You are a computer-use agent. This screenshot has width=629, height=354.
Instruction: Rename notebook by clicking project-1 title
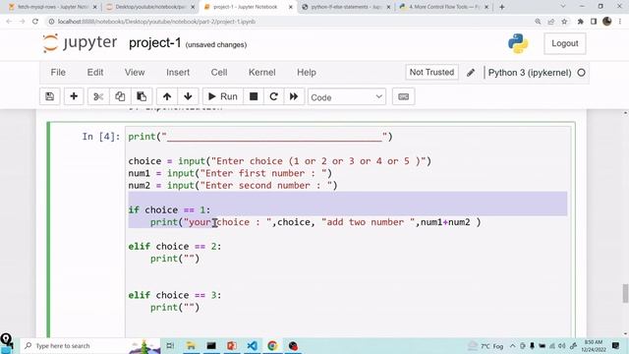[155, 43]
